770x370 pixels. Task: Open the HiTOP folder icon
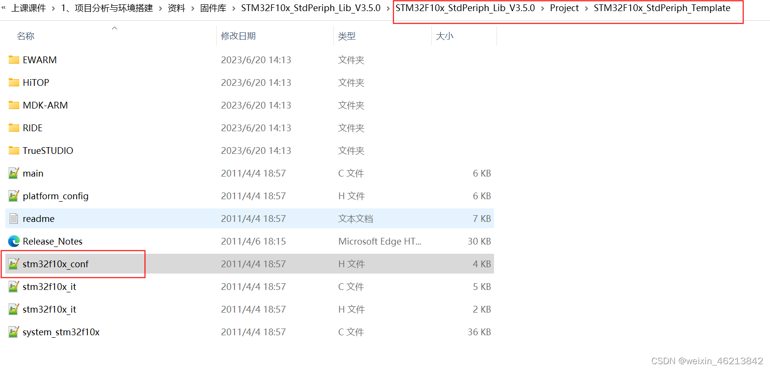14,82
